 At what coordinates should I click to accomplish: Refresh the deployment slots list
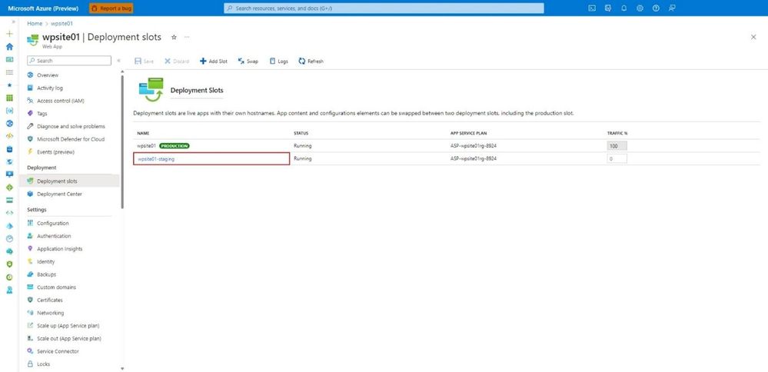coord(311,61)
